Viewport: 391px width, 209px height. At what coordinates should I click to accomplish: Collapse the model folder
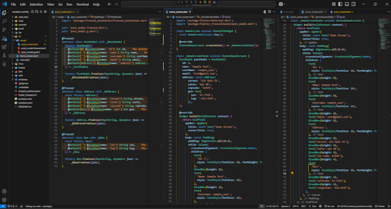pyautogui.click(x=22, y=40)
